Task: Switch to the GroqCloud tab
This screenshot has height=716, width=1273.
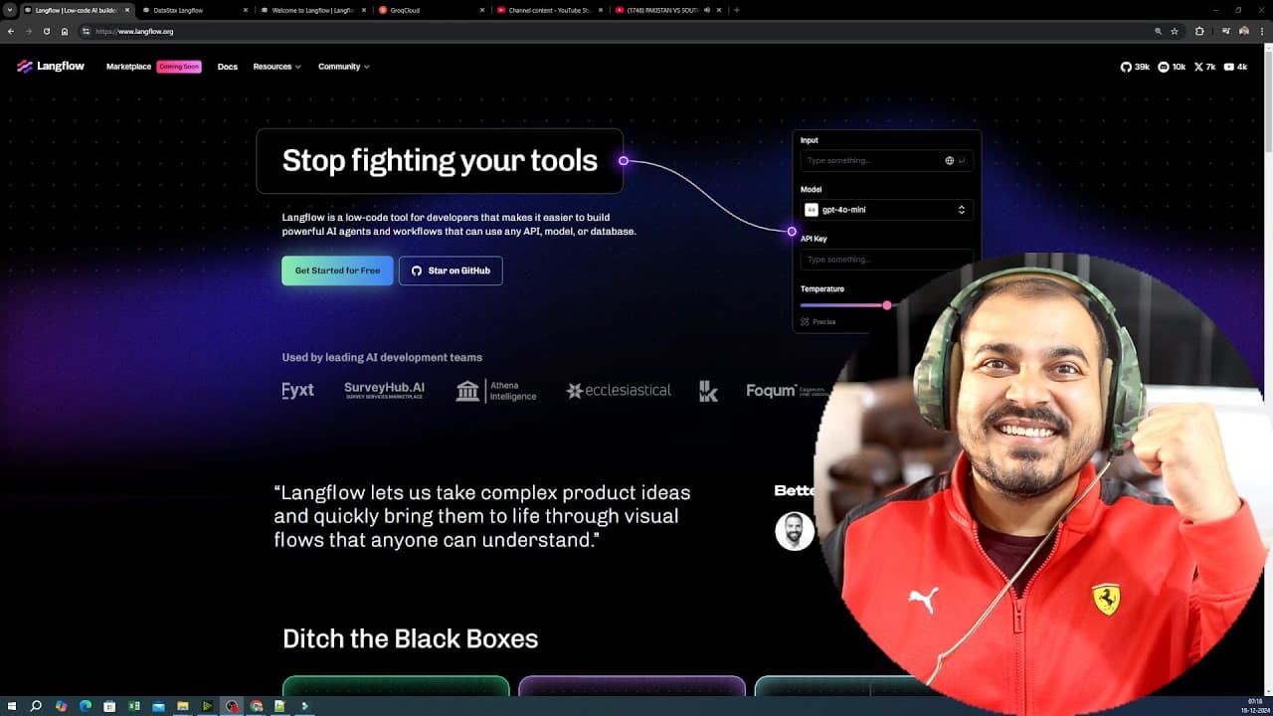Action: (x=431, y=10)
